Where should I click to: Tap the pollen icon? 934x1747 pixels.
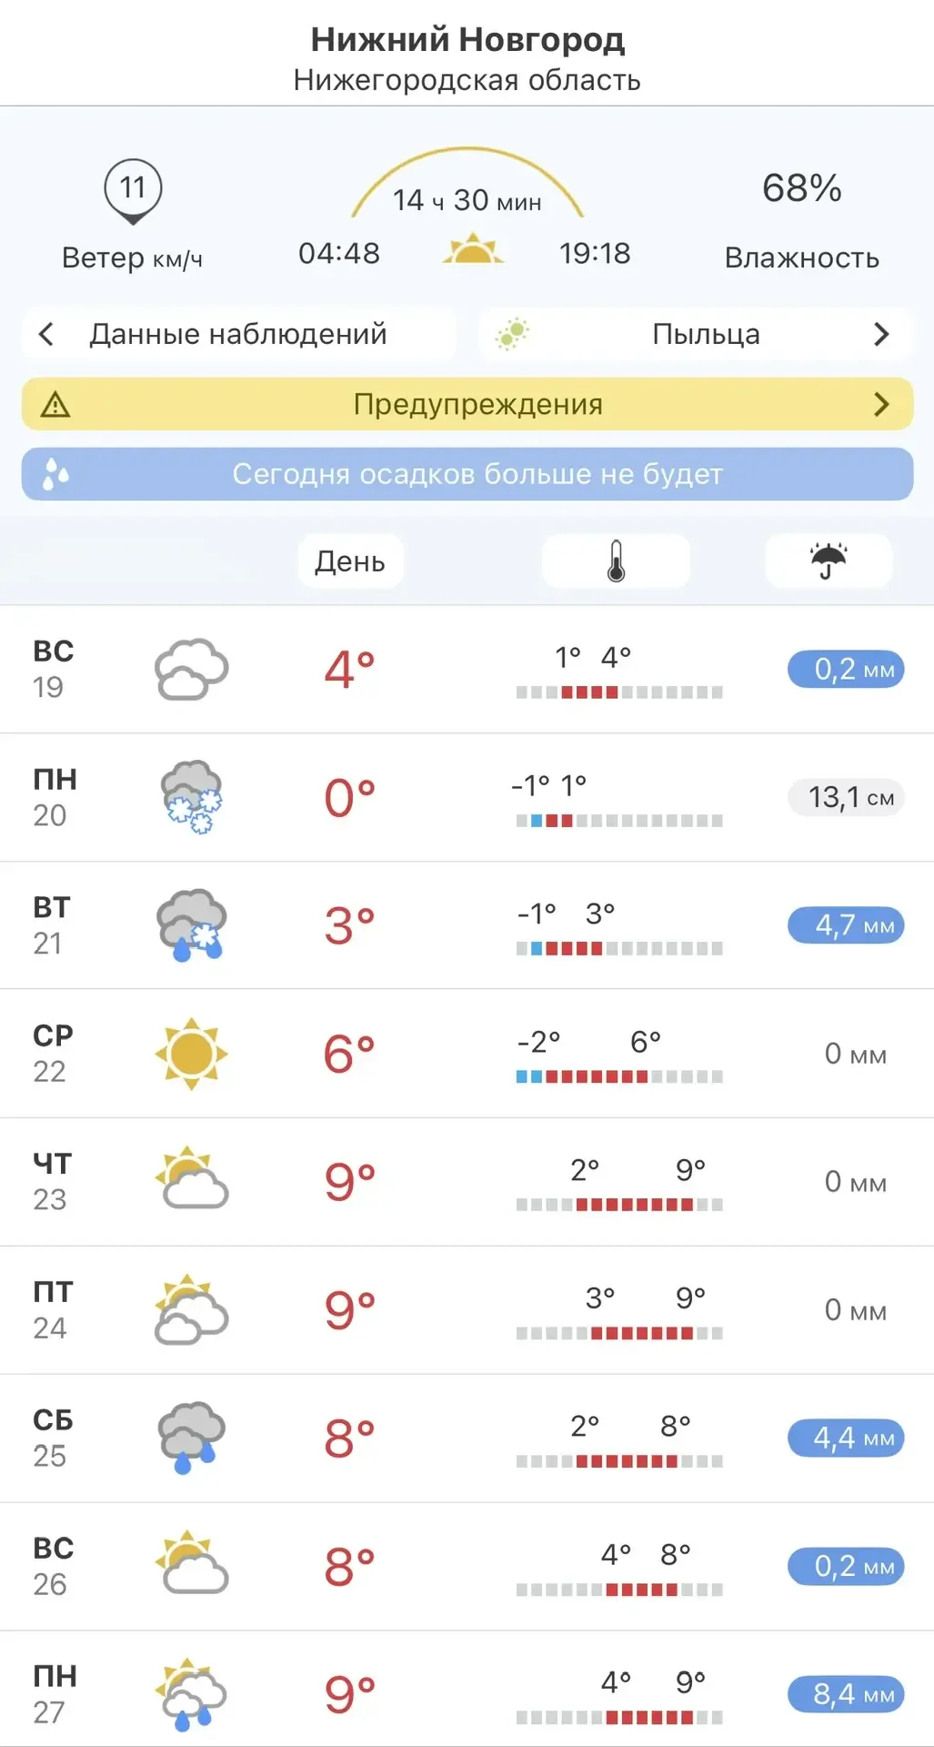pyautogui.click(x=512, y=335)
